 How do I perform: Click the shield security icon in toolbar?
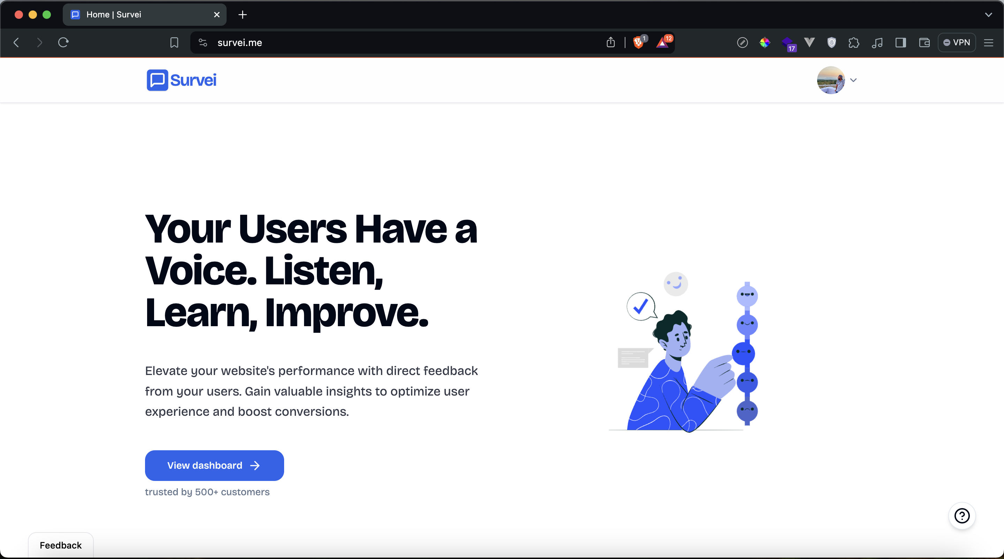click(832, 43)
